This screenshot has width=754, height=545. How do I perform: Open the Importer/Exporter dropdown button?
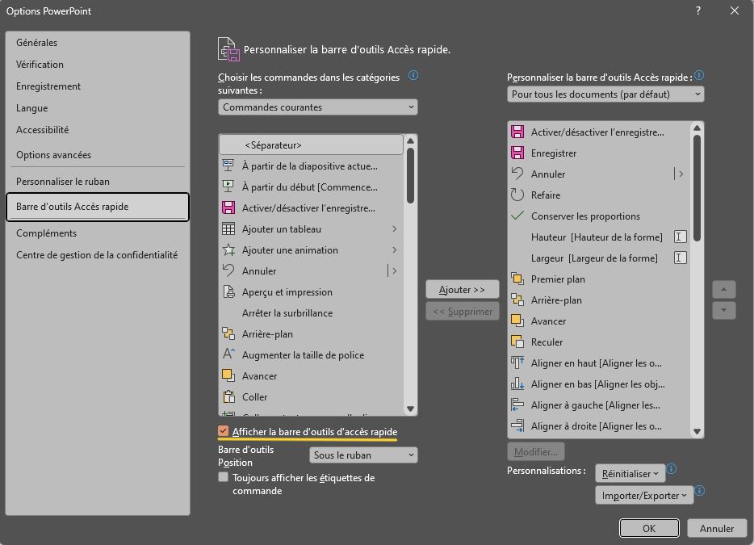[x=644, y=496]
